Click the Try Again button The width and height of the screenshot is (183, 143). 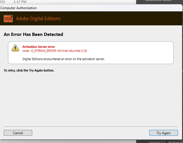[164, 133]
